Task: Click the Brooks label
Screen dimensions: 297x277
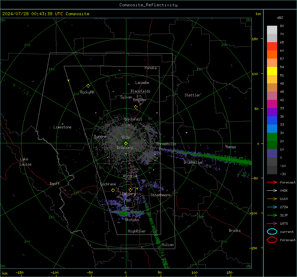Action: coord(235,231)
